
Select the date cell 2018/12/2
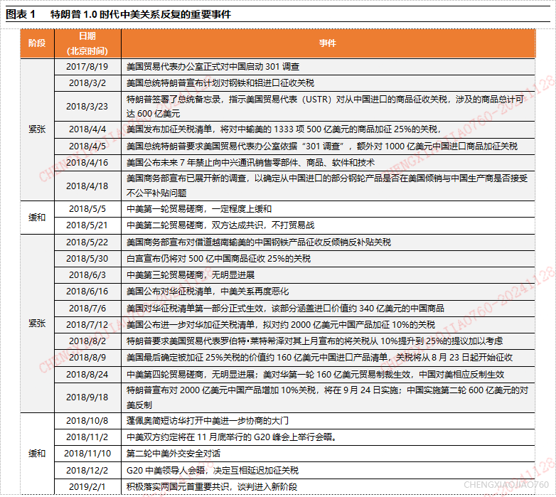(x=87, y=471)
